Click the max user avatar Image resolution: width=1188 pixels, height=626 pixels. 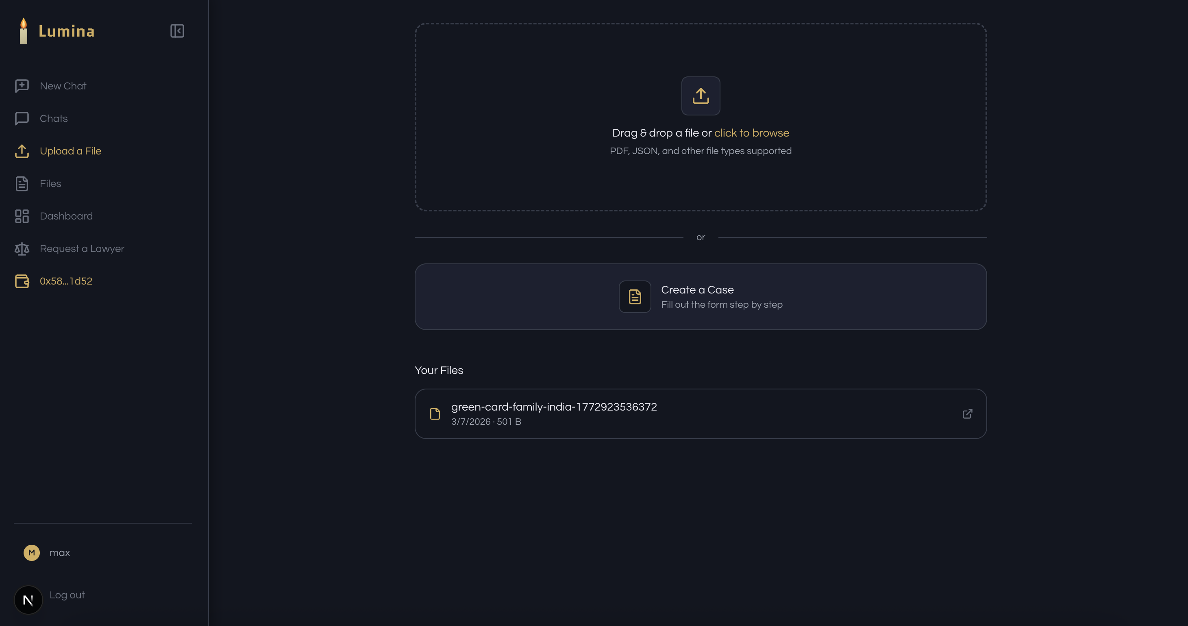click(31, 552)
